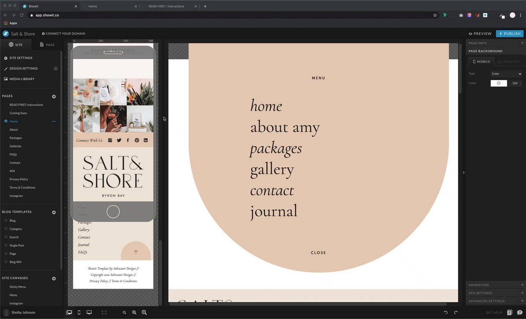Add a new site canvas
This screenshot has height=319, width=526.
54,279
